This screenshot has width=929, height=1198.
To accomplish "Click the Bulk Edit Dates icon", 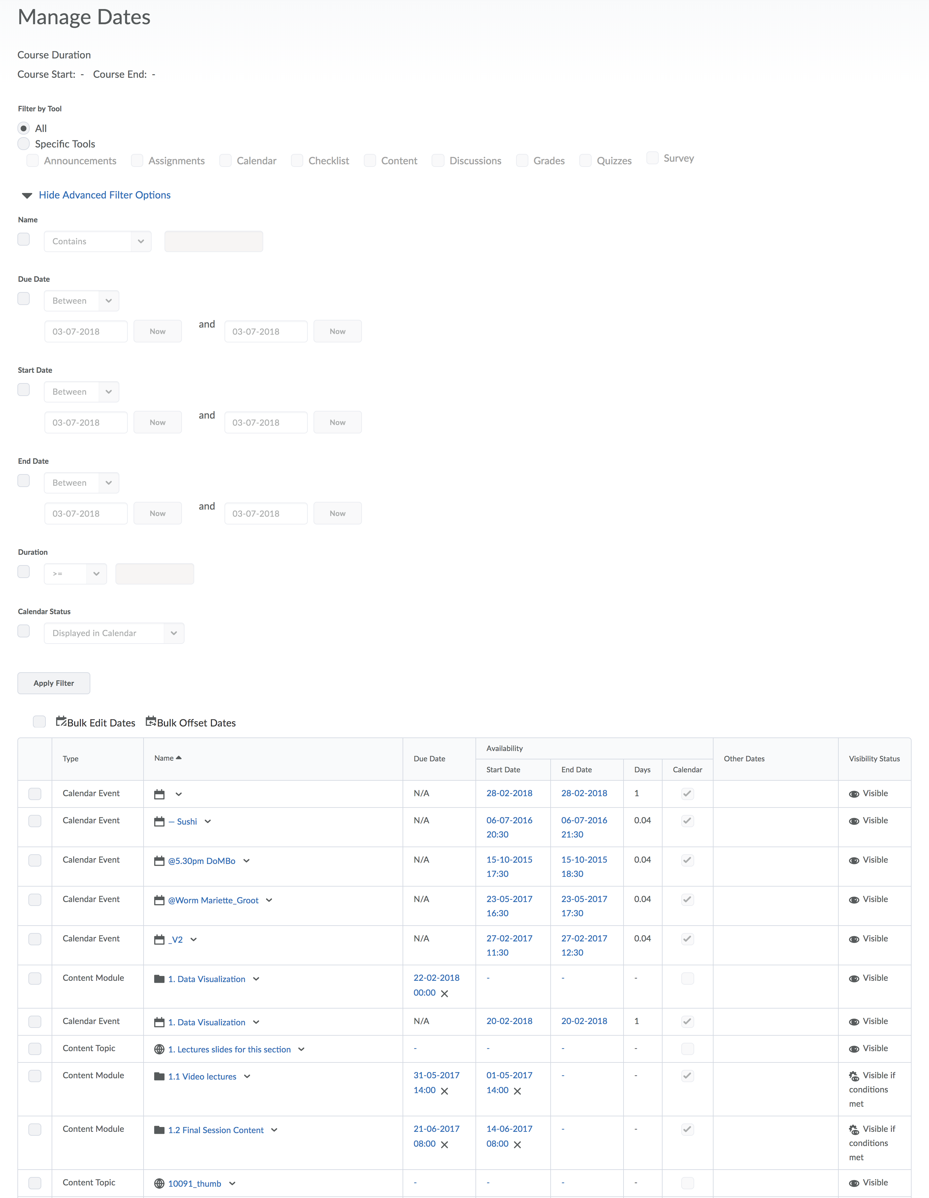I will pos(61,721).
